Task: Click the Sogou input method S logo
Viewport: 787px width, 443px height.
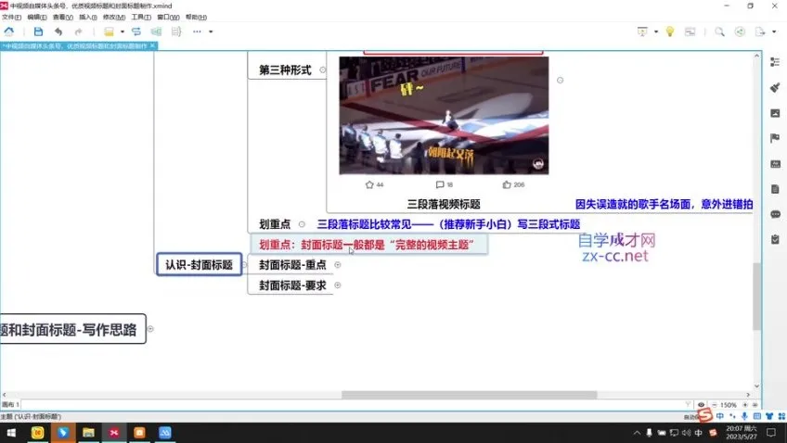Action: point(705,415)
